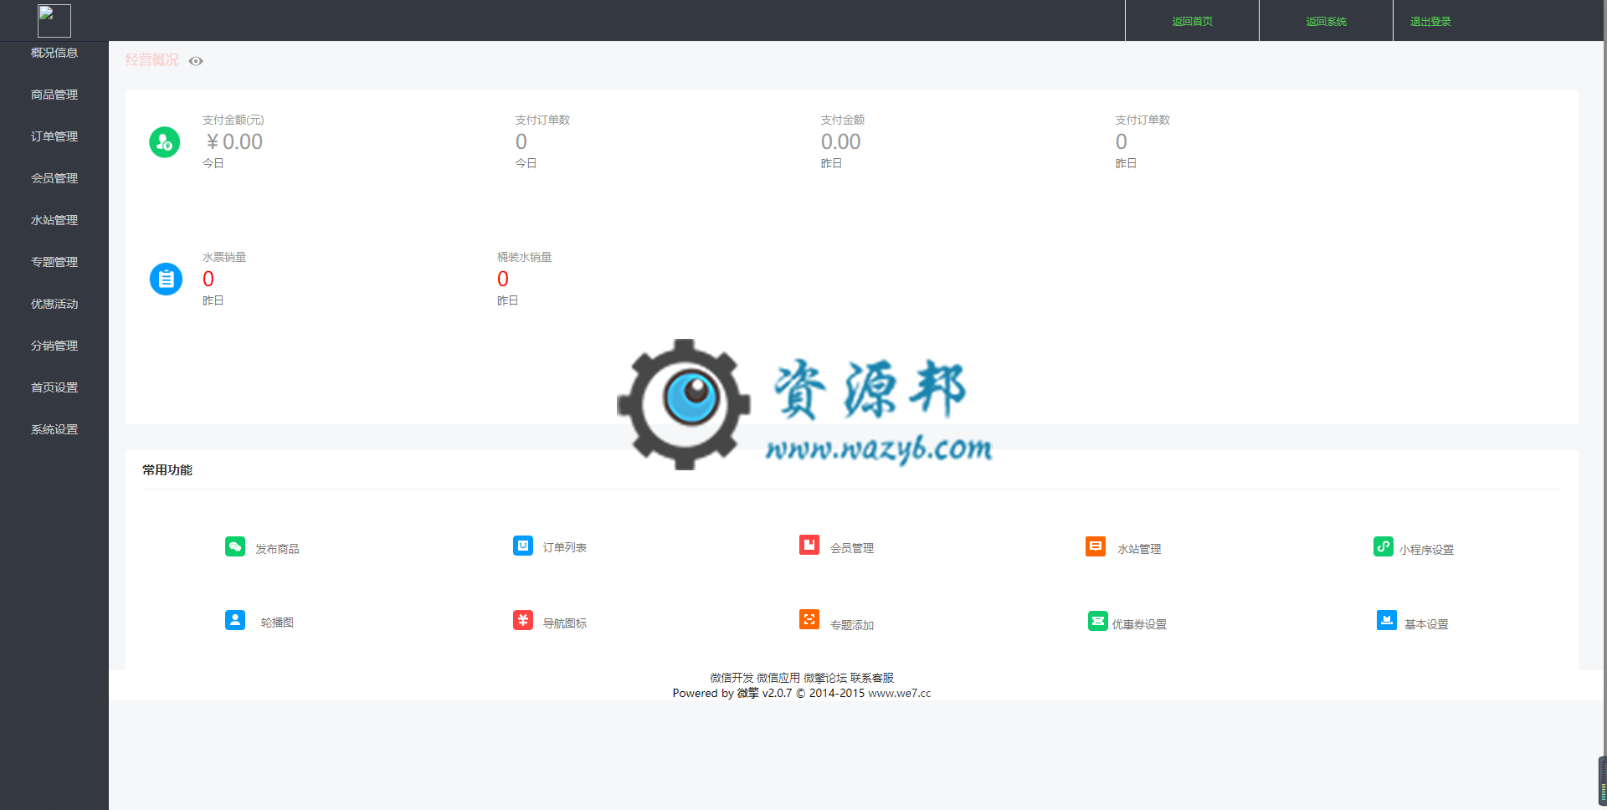Screen dimensions: 1607x810
Task: Click the 微信应用 footer link
Action: (778, 678)
